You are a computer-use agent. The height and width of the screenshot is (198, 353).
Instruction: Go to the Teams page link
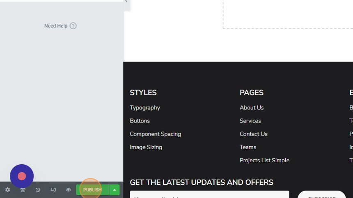(248, 147)
